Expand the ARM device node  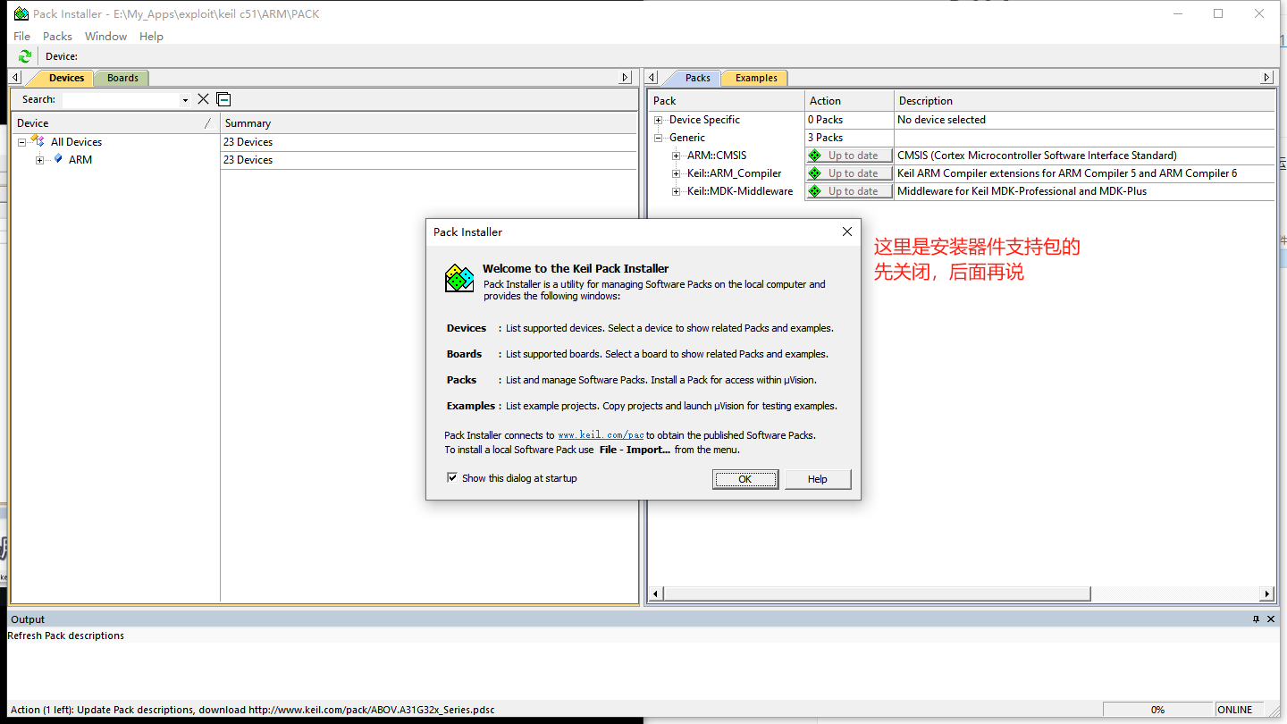tap(39, 160)
